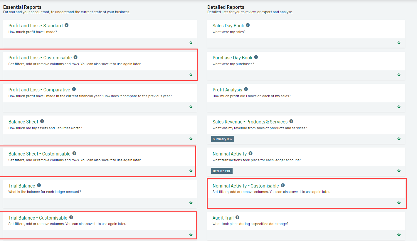This screenshot has width=417, height=241.
Task: Open Balance Sheet - Customisable report
Action: click(x=40, y=154)
